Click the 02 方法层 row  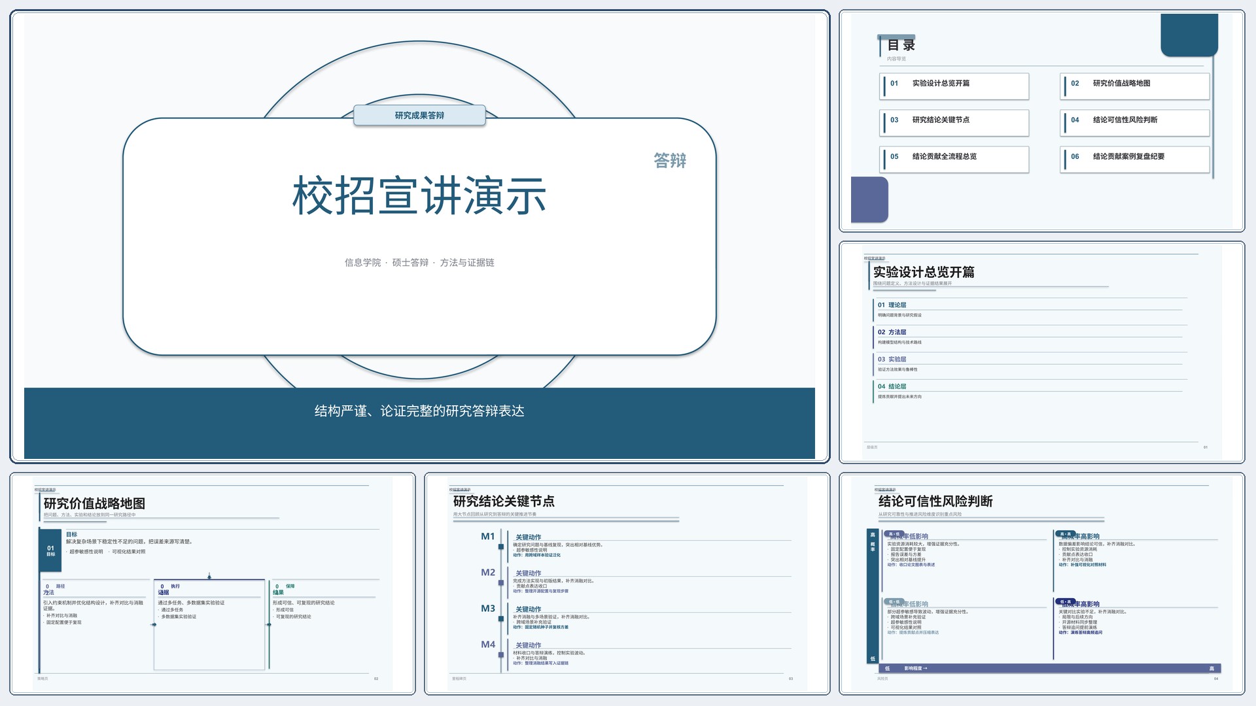1028,337
